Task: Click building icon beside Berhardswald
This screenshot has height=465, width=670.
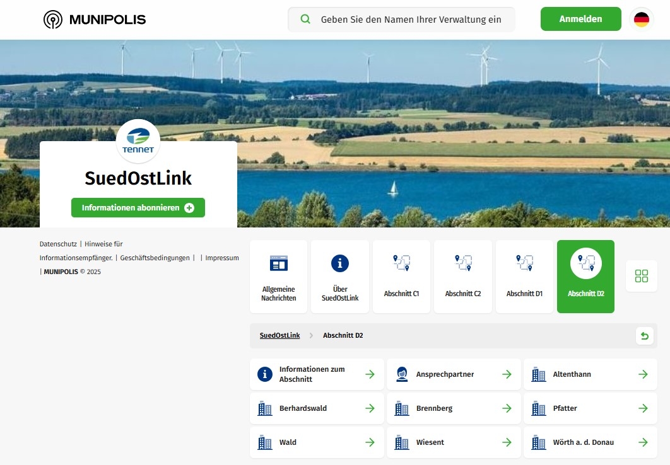Action: pyautogui.click(x=265, y=408)
